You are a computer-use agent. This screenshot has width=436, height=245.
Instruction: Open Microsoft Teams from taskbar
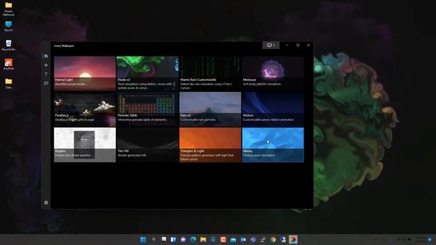(x=253, y=240)
